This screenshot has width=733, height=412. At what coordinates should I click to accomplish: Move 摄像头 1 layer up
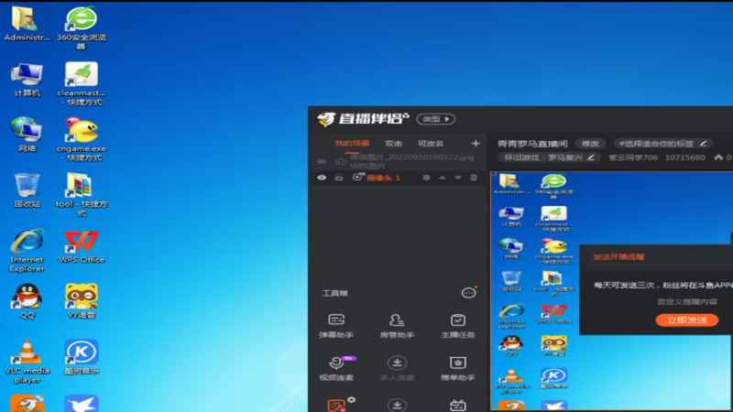click(x=443, y=178)
